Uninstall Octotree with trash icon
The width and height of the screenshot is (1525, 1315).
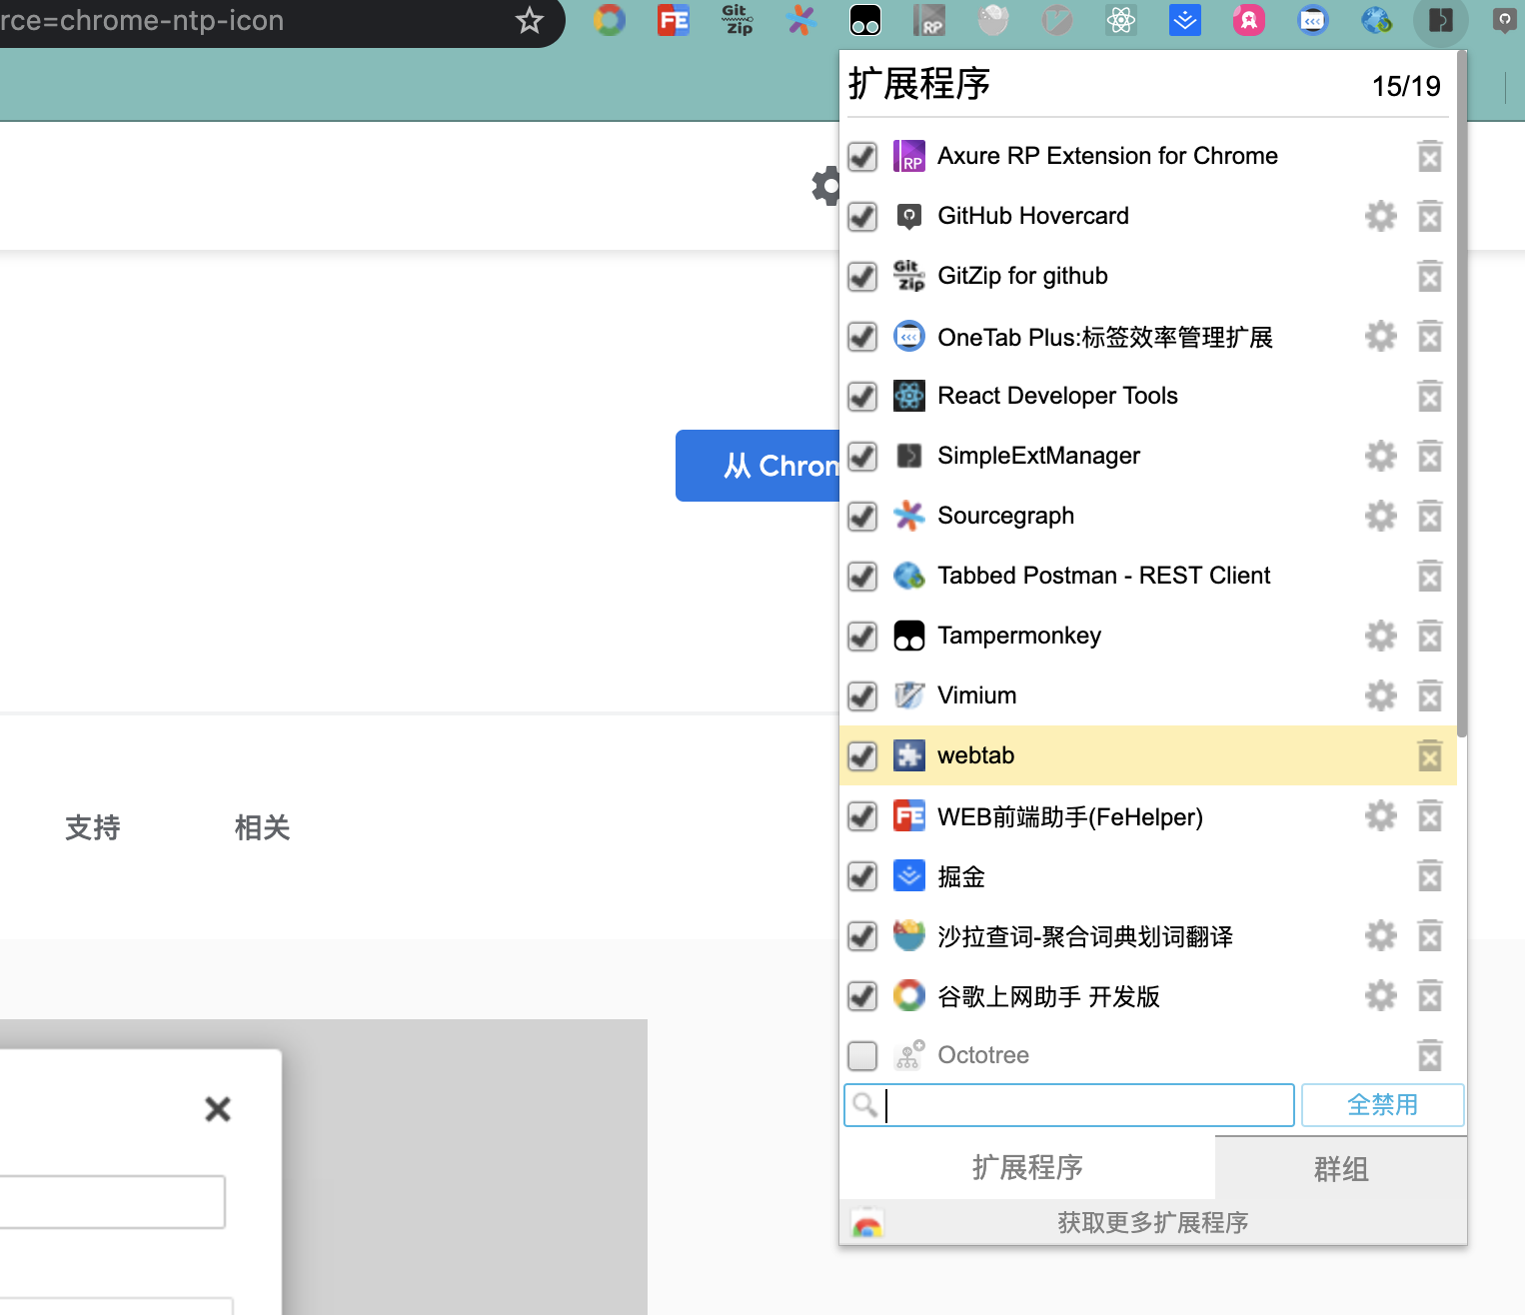[1430, 1055]
